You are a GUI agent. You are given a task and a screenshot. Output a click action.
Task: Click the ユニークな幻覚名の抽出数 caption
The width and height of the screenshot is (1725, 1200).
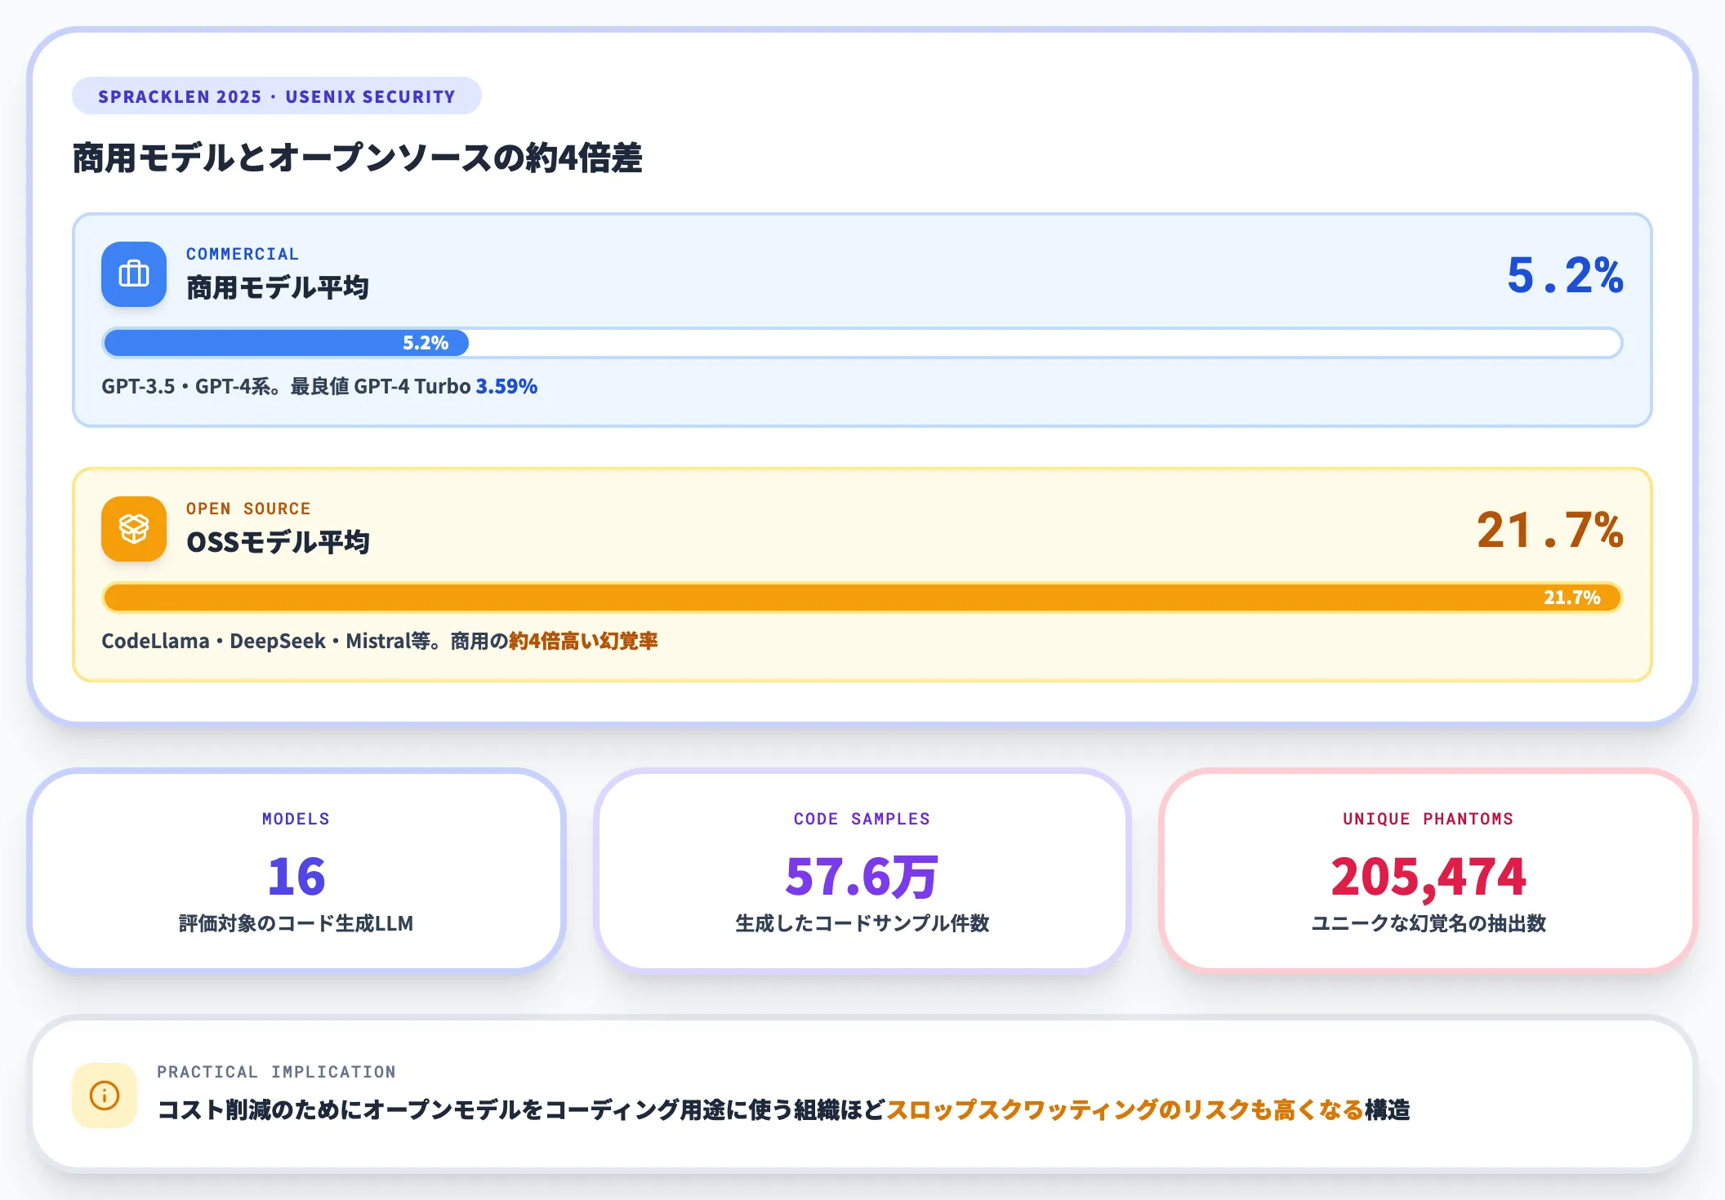point(1429,923)
